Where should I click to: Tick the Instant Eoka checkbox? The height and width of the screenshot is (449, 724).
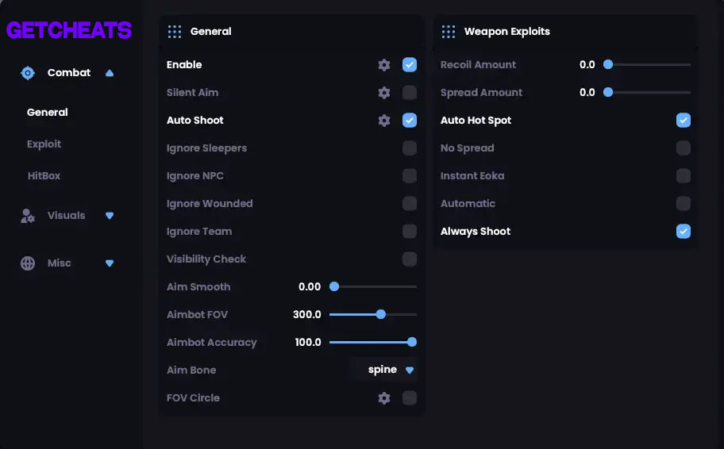[x=684, y=176]
